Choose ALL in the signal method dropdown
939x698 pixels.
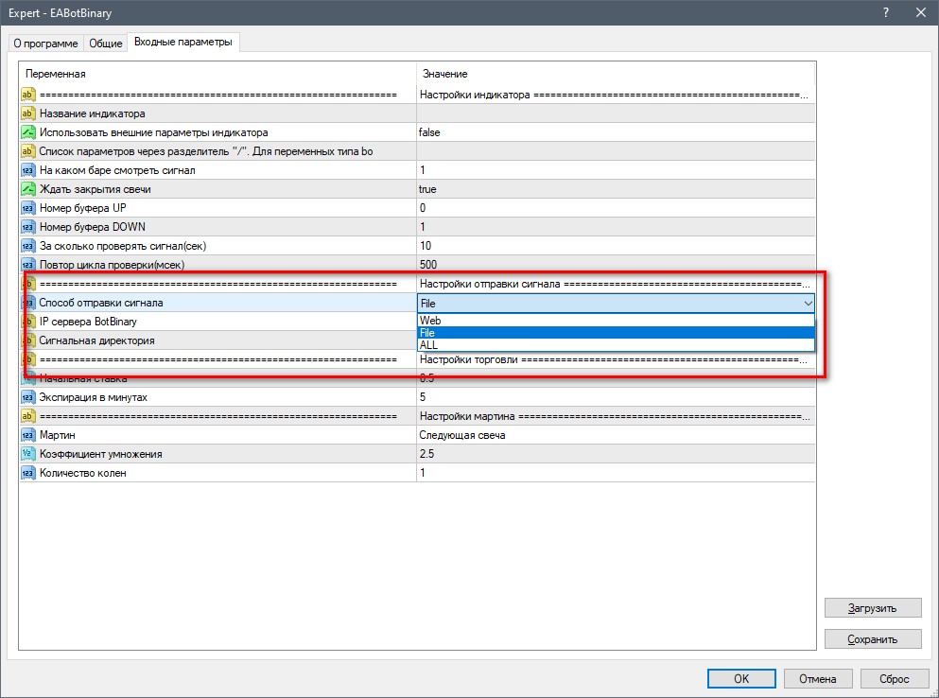[x=616, y=345]
